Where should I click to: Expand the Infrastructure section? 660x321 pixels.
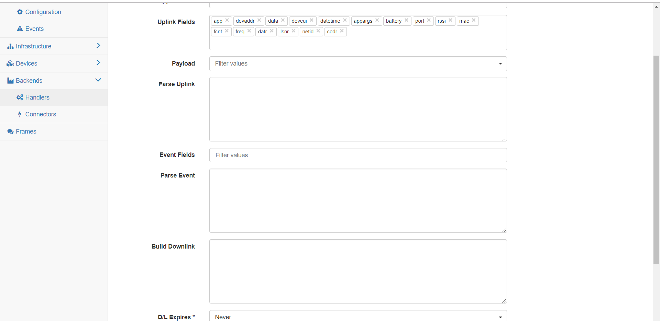99,45
